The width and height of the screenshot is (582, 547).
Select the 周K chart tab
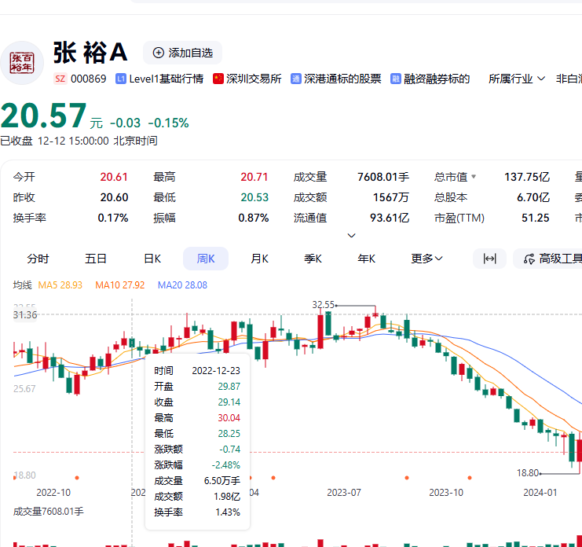pyautogui.click(x=206, y=259)
